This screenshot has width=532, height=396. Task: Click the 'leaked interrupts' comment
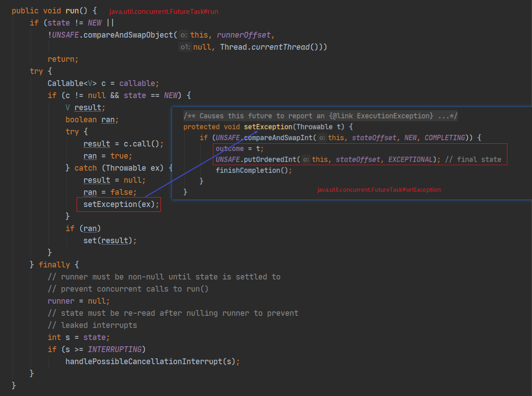coord(92,326)
